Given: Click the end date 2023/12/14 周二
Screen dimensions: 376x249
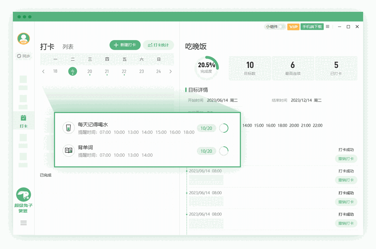Looking at the screenshot, I should (306, 101).
